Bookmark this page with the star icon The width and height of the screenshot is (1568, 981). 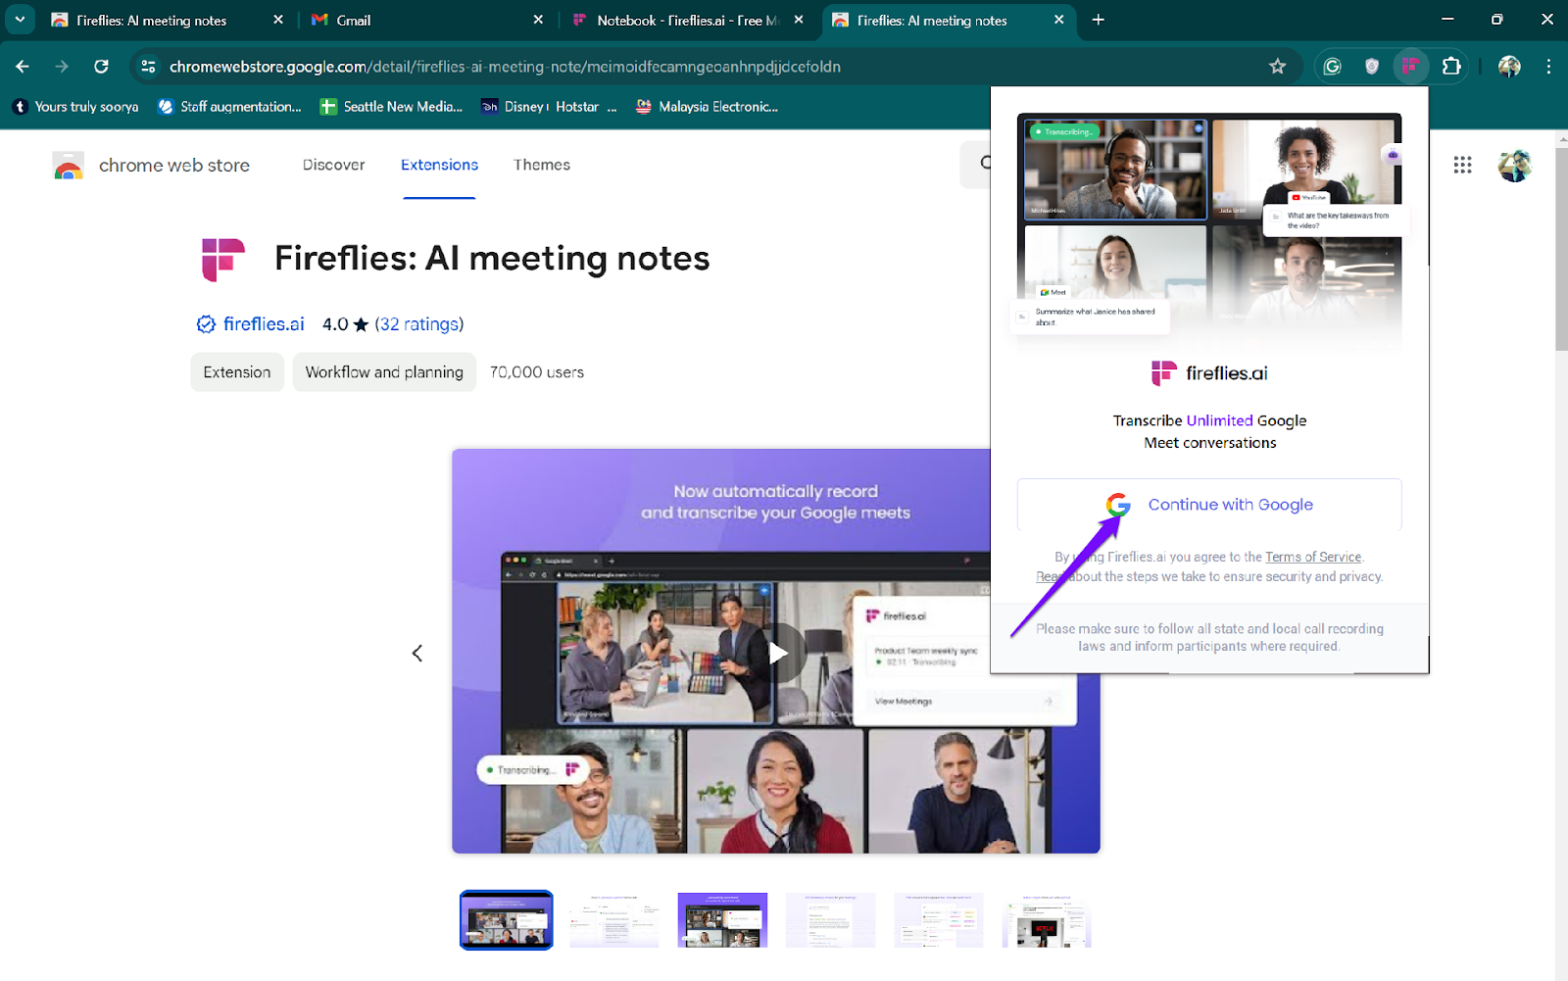pos(1277,67)
